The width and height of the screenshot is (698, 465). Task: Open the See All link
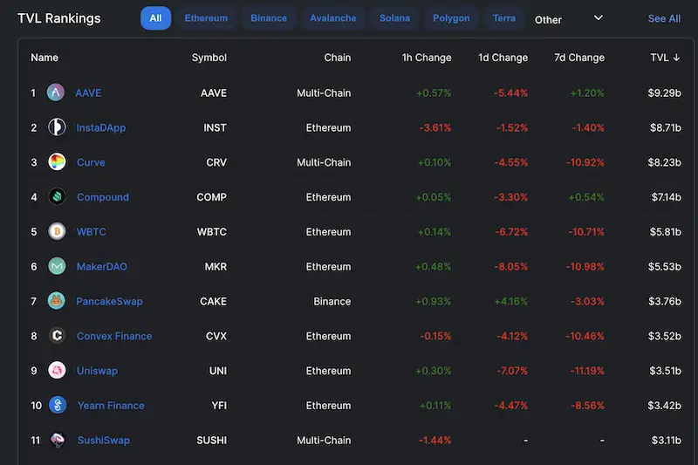664,18
